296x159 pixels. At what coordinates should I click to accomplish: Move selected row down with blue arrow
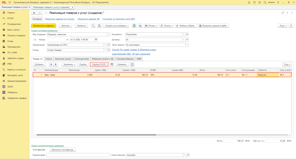(x=56, y=64)
